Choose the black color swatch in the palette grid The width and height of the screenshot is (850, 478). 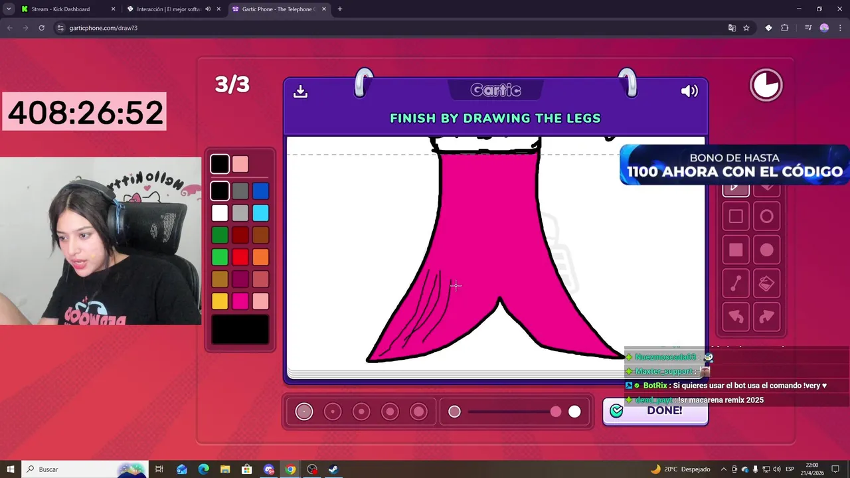click(x=220, y=191)
